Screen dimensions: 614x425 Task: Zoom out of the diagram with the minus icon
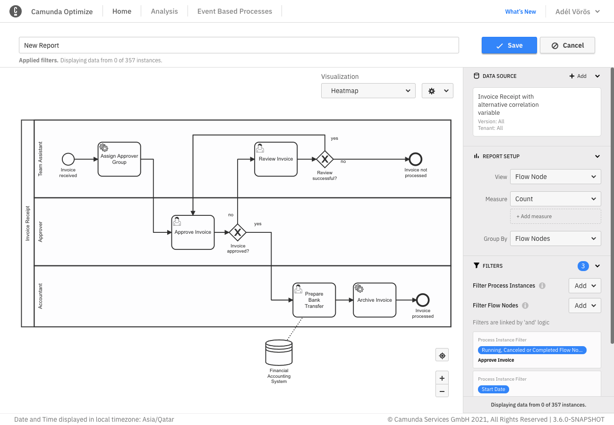click(442, 391)
